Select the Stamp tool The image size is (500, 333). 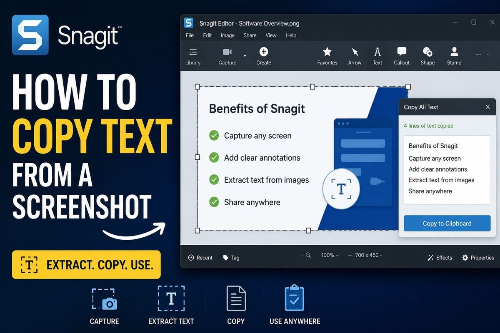454,56
